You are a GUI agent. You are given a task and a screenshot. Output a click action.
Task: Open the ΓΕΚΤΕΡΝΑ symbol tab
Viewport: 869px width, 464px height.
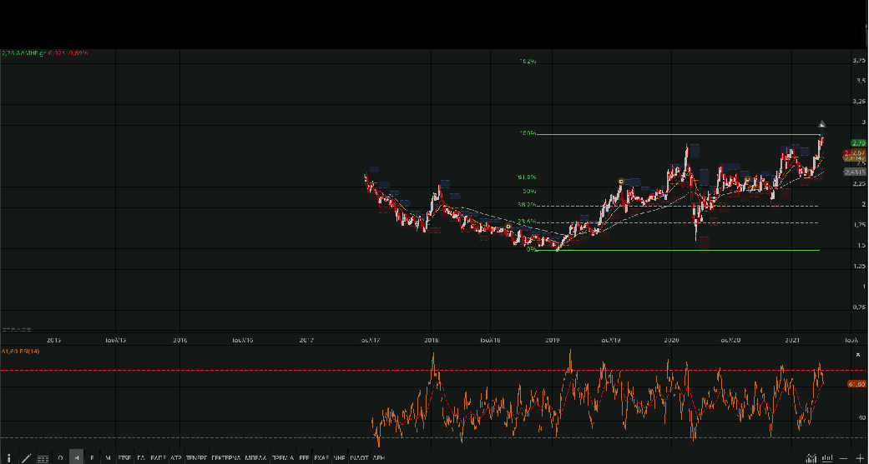225,457
